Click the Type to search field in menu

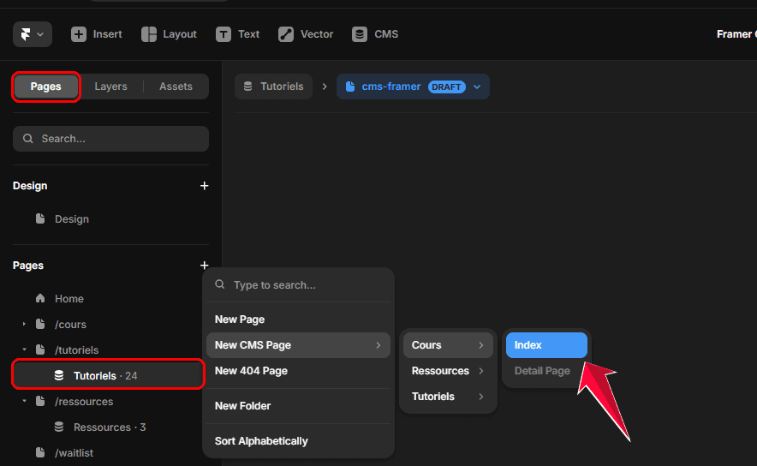point(298,285)
